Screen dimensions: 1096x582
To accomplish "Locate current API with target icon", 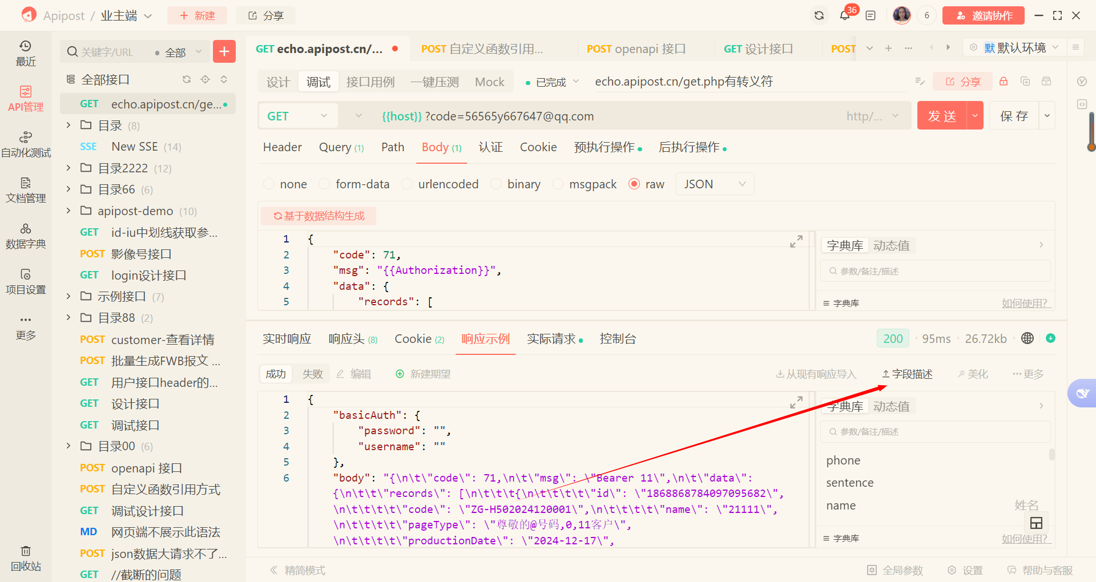I will coord(205,79).
